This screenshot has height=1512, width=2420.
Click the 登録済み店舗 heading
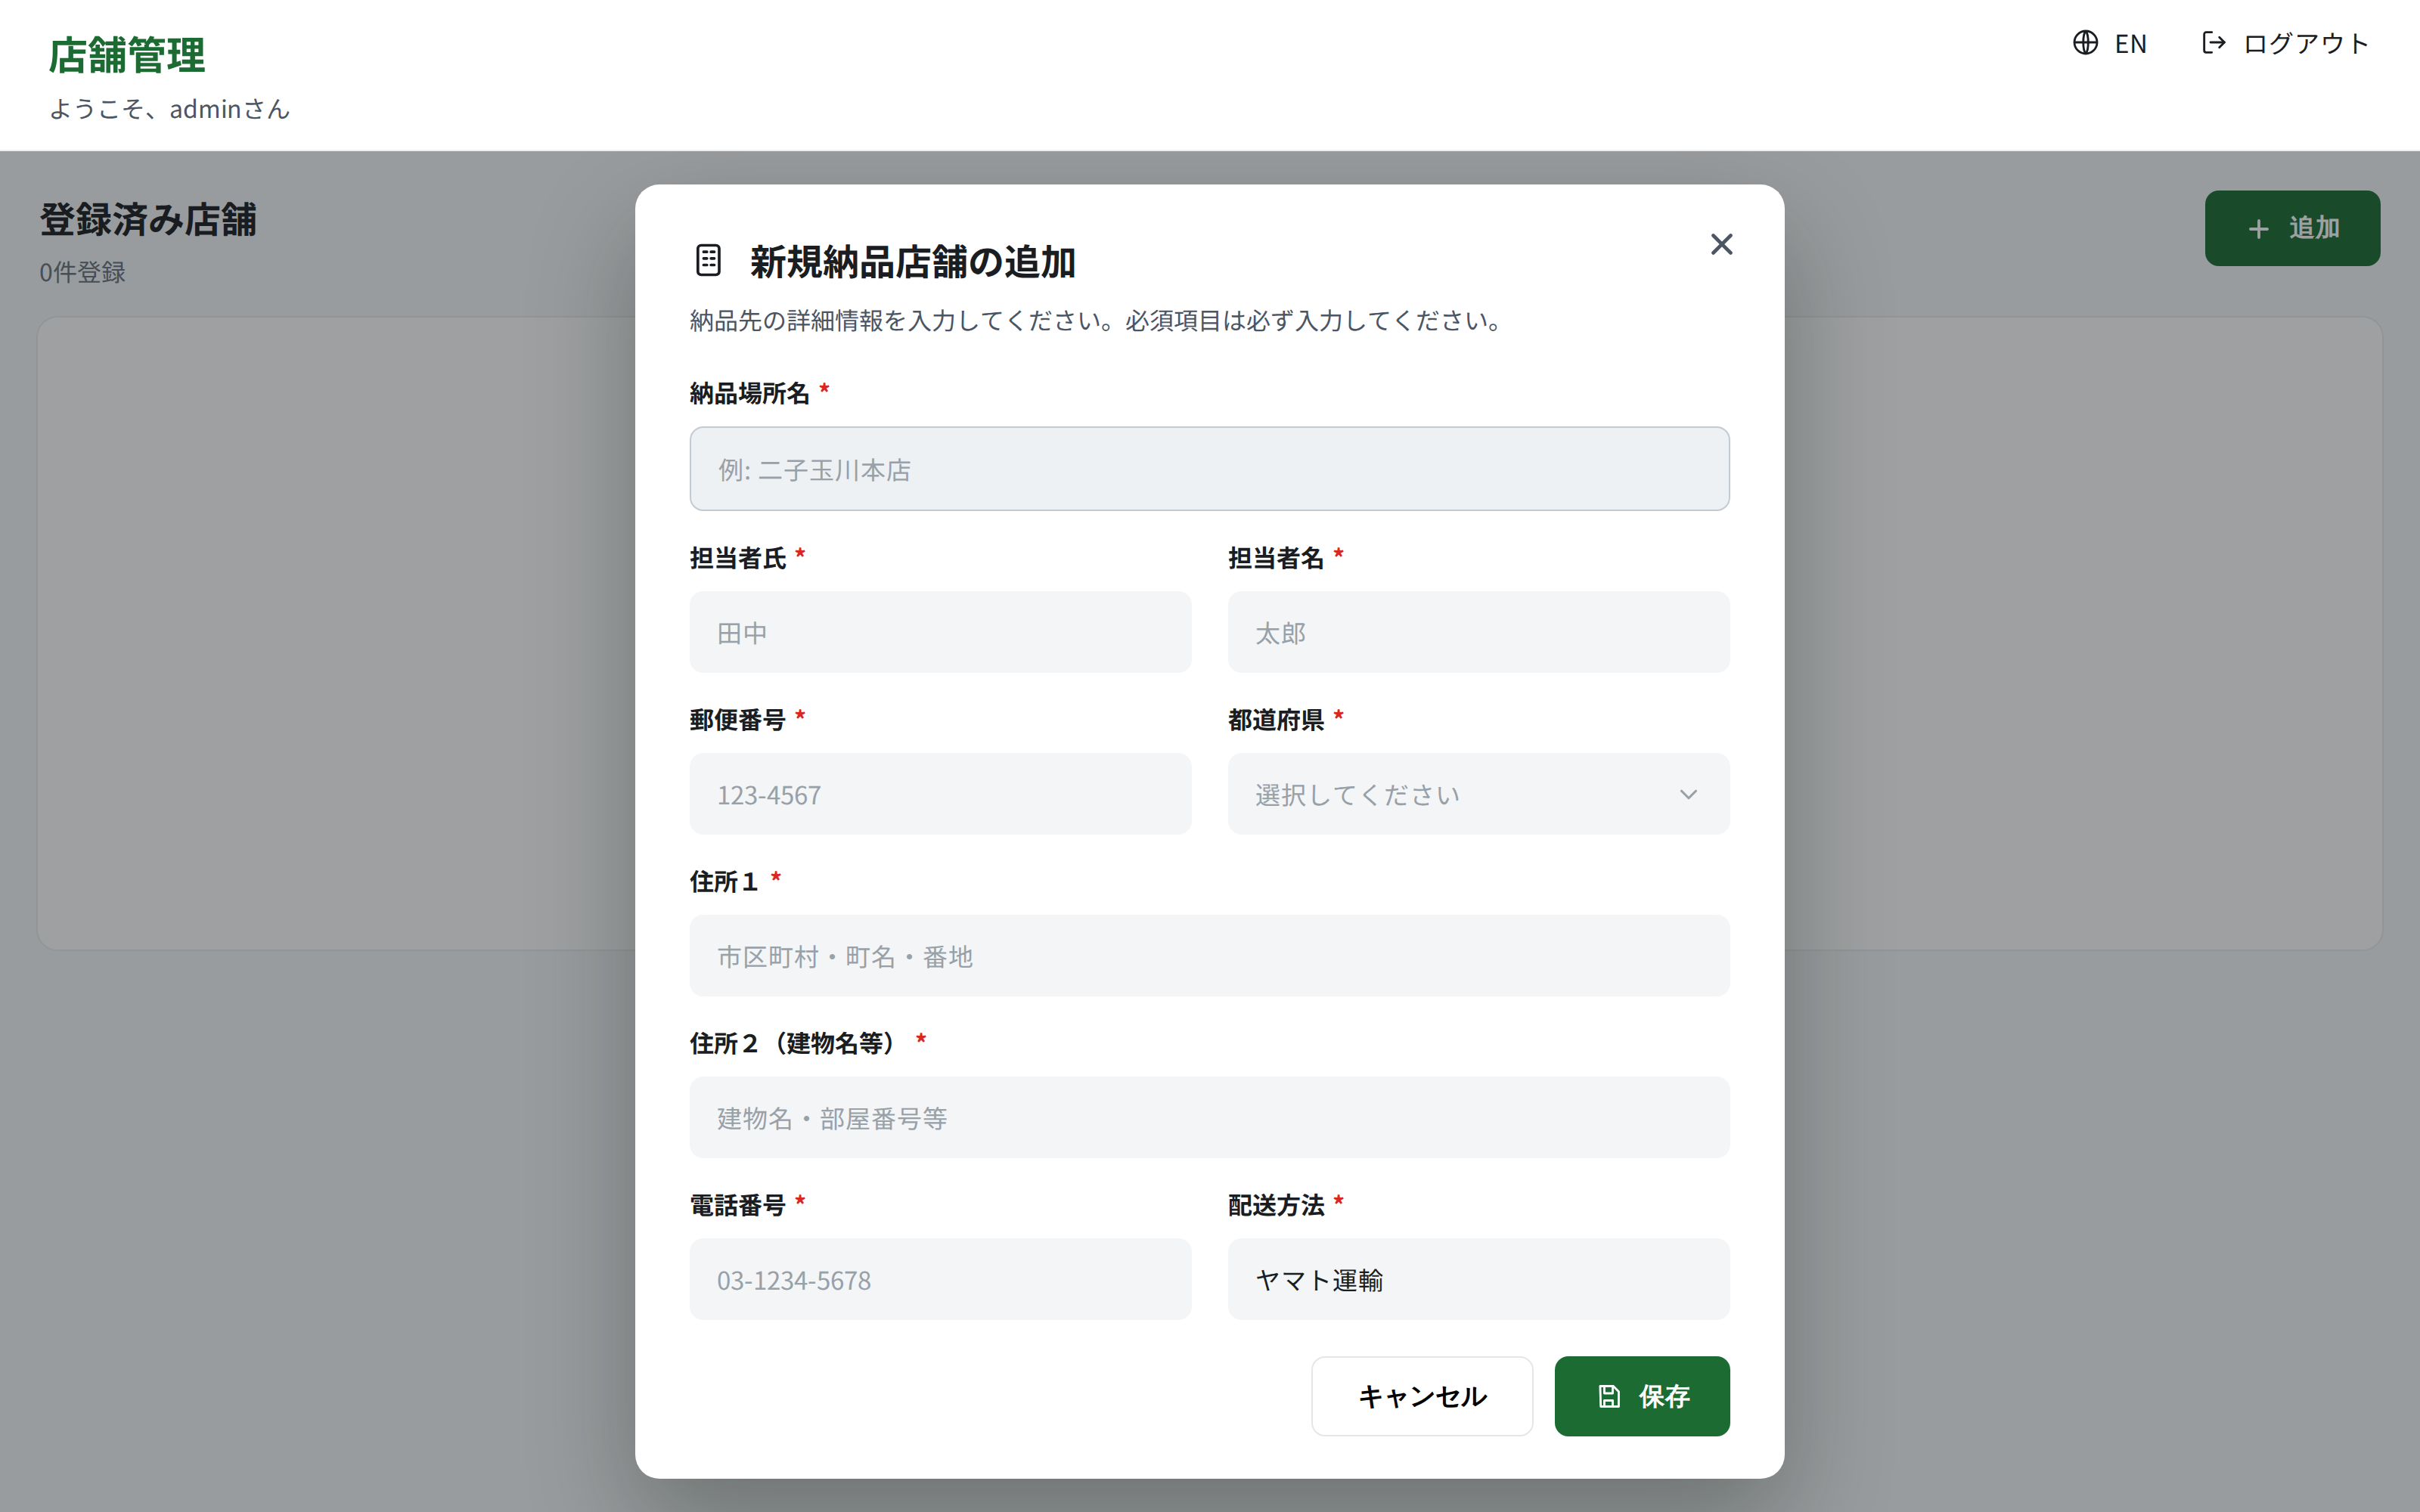[x=148, y=220]
